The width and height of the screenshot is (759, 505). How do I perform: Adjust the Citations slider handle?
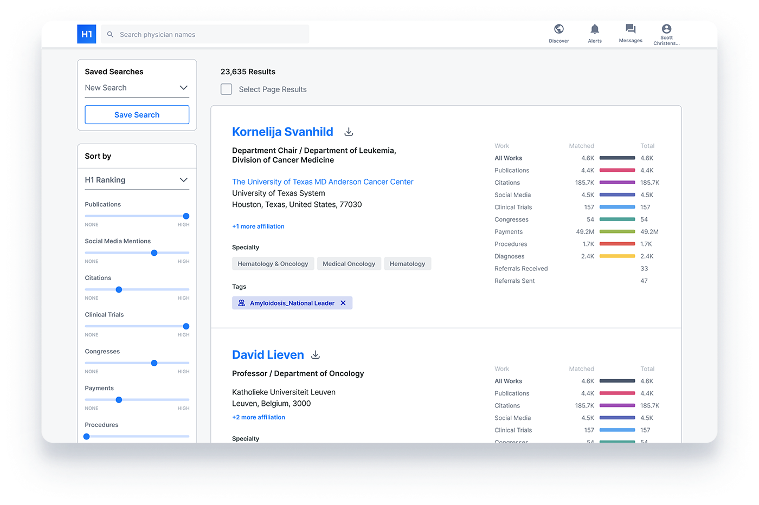pos(119,289)
